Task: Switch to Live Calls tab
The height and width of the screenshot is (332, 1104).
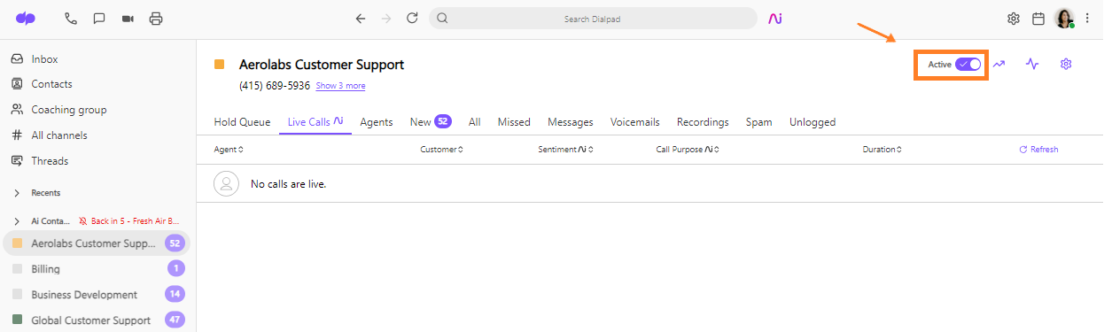Action: point(315,122)
